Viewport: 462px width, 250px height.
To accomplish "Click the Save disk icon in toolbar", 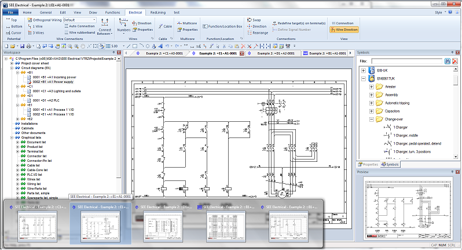I will coord(22,46).
